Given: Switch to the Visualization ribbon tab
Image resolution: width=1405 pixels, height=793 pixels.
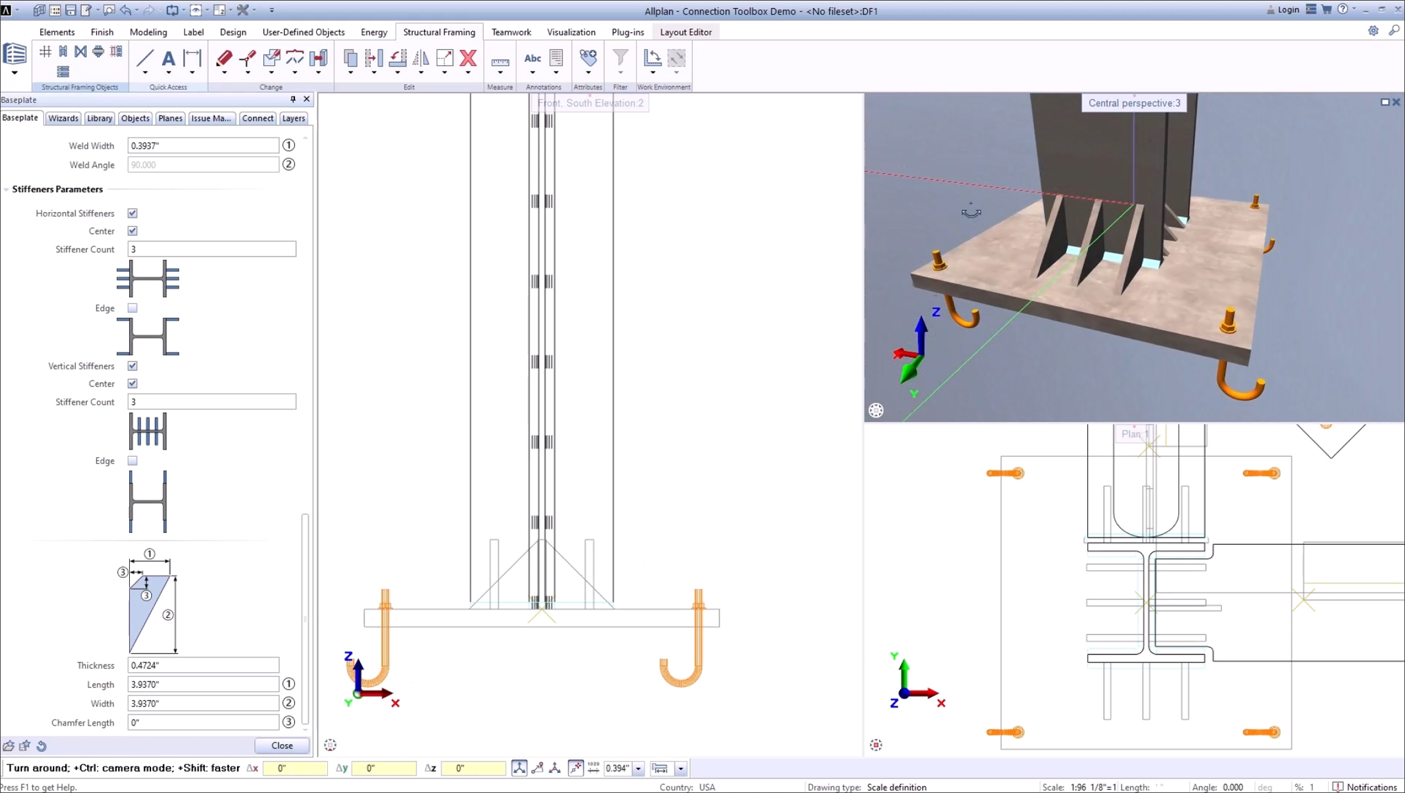Looking at the screenshot, I should click(x=571, y=32).
